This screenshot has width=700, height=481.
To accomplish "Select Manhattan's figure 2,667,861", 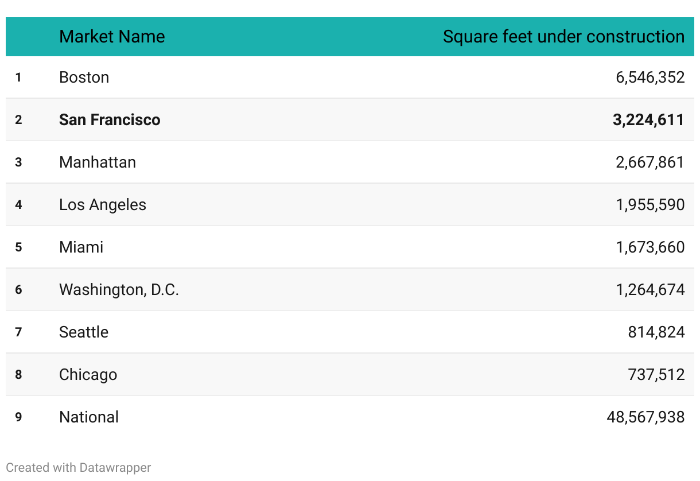I will click(x=650, y=162).
